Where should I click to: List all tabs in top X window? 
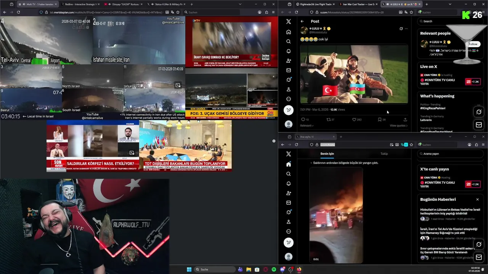point(450,4)
